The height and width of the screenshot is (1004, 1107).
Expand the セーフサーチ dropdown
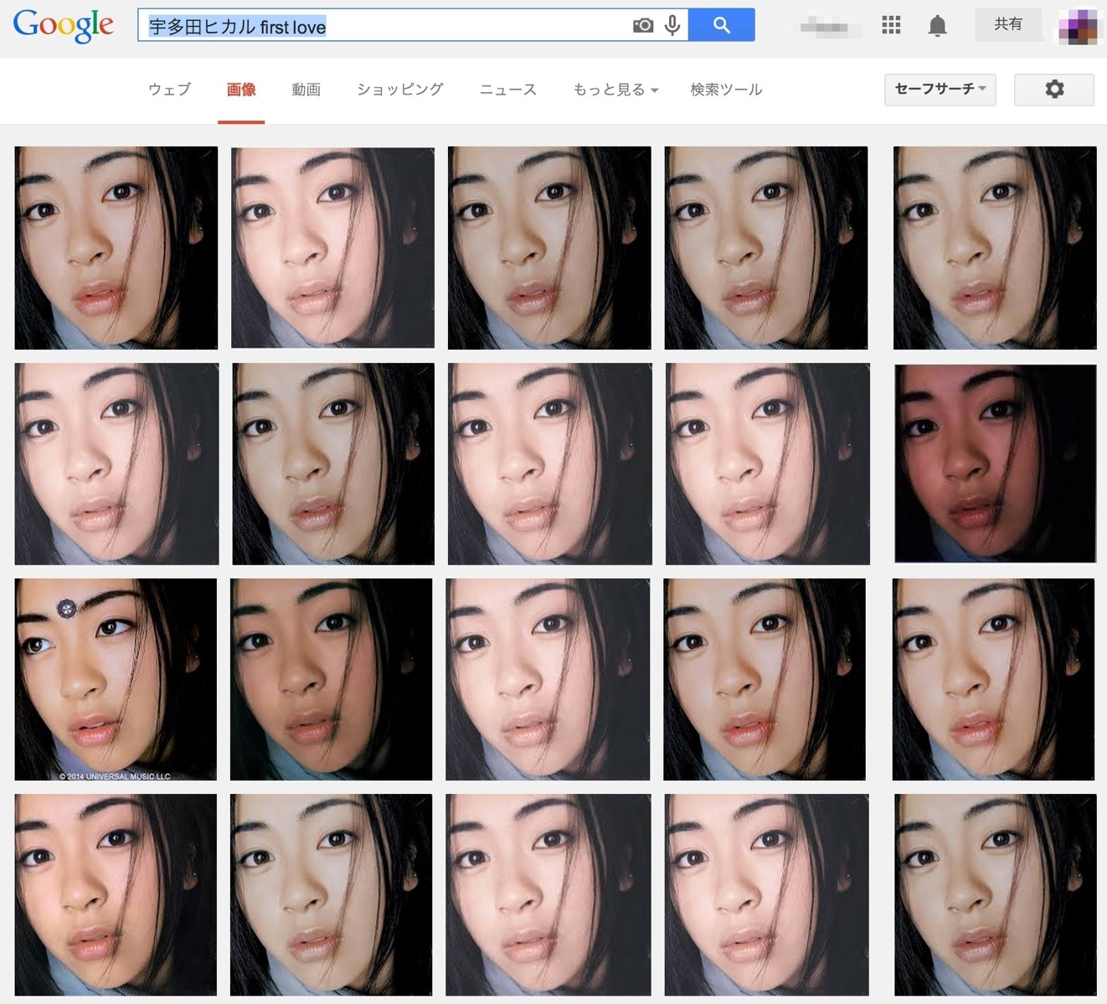pos(940,90)
